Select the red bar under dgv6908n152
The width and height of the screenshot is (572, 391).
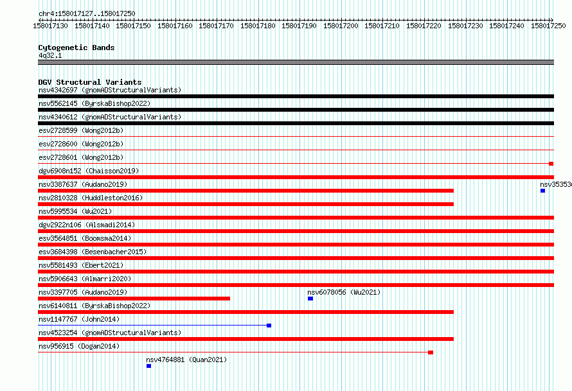(296, 177)
